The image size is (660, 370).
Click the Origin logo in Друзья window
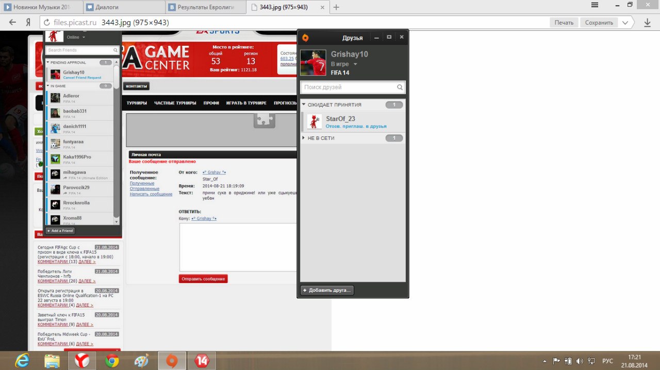[305, 38]
